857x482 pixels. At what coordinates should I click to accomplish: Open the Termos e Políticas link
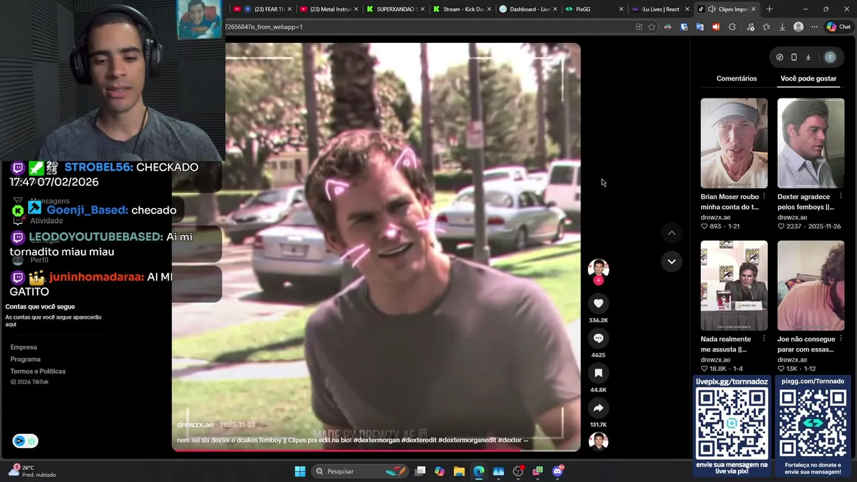37,372
